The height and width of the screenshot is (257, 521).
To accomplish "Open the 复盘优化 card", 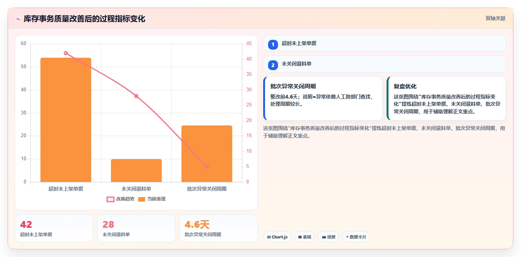I will [446, 98].
